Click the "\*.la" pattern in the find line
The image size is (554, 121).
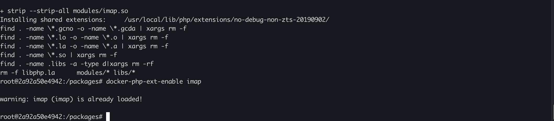pyautogui.click(x=56, y=46)
